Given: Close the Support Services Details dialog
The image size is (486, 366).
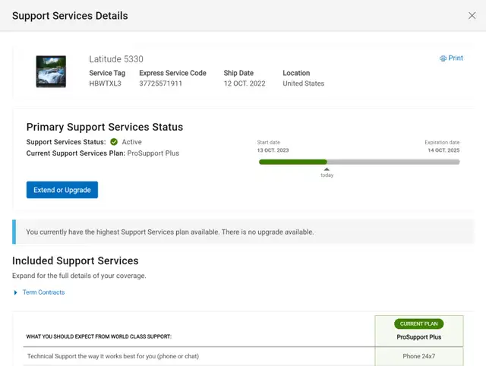Looking at the screenshot, I should [472, 15].
